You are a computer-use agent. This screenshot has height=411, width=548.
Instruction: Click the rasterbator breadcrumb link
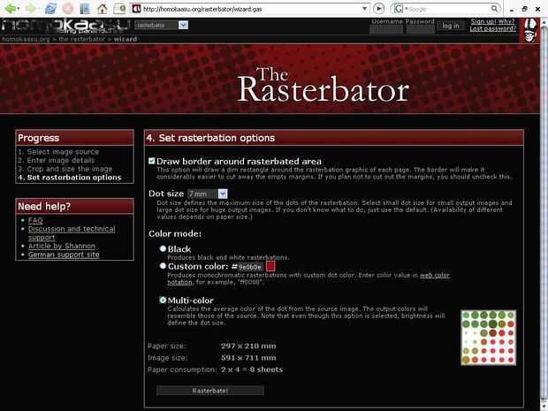(81, 39)
